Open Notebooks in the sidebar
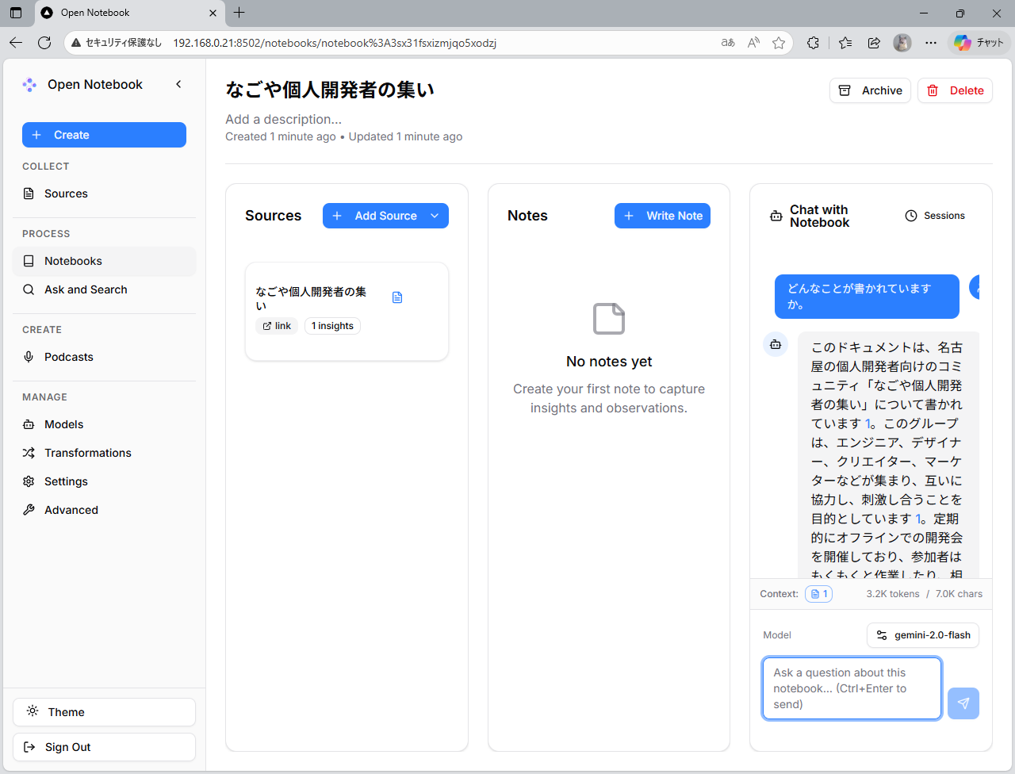The height and width of the screenshot is (774, 1015). [x=104, y=261]
